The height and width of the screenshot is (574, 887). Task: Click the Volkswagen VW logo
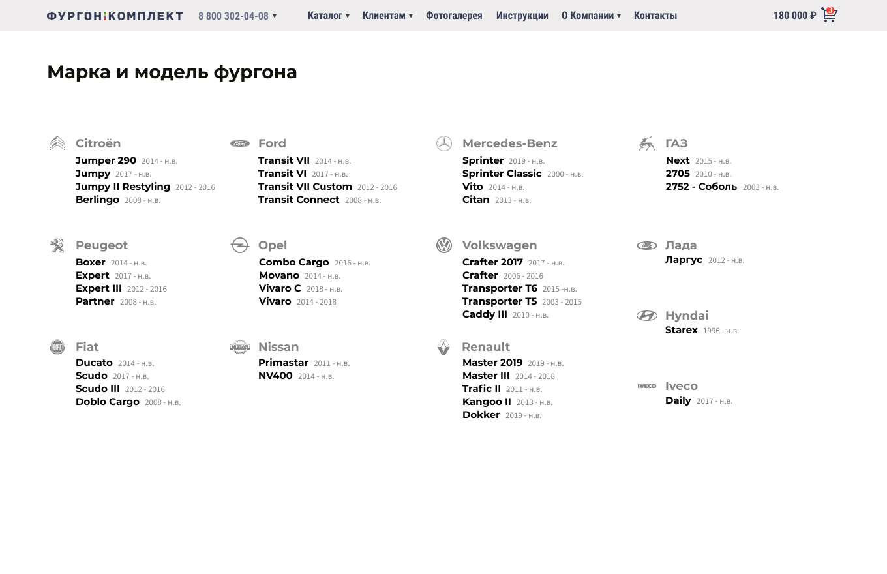444,245
